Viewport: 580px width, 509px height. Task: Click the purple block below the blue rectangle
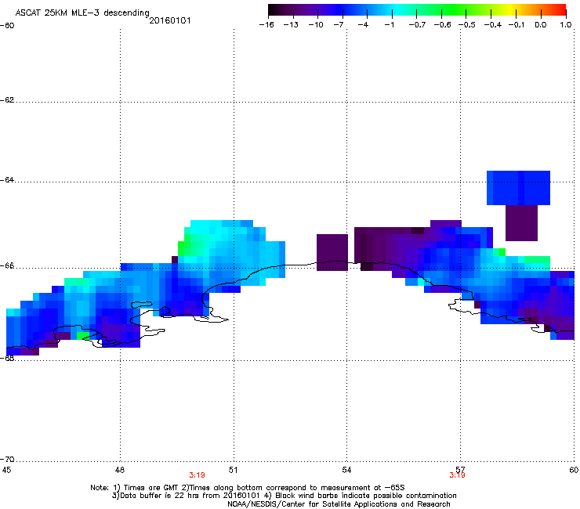(521, 223)
